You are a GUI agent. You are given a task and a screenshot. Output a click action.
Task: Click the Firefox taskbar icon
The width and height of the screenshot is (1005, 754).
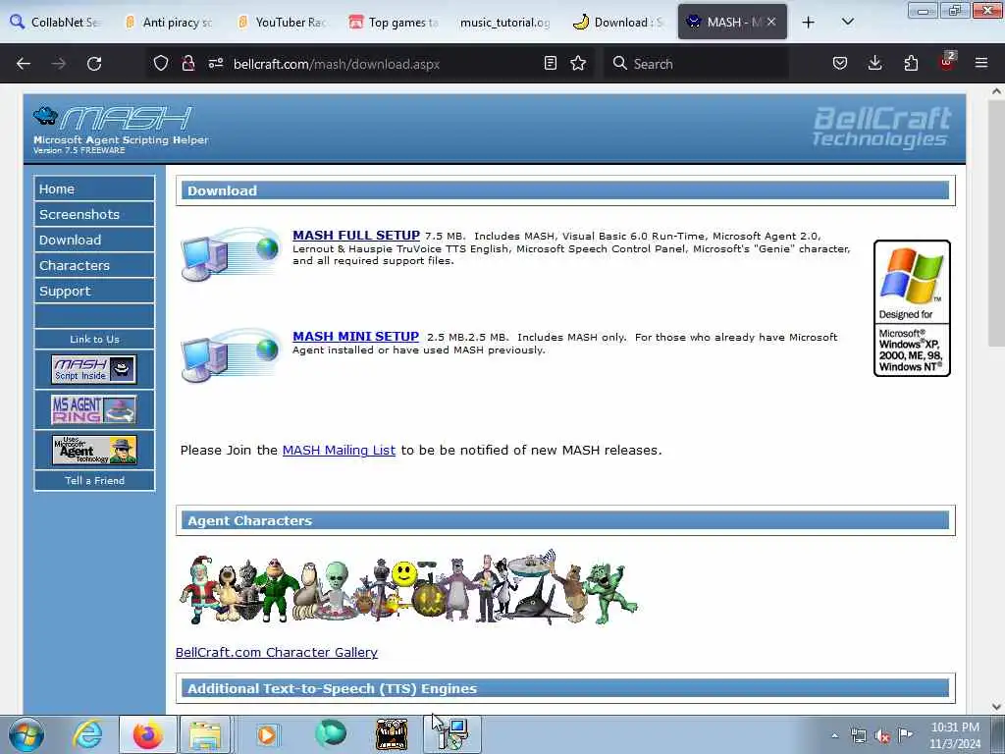click(x=148, y=734)
